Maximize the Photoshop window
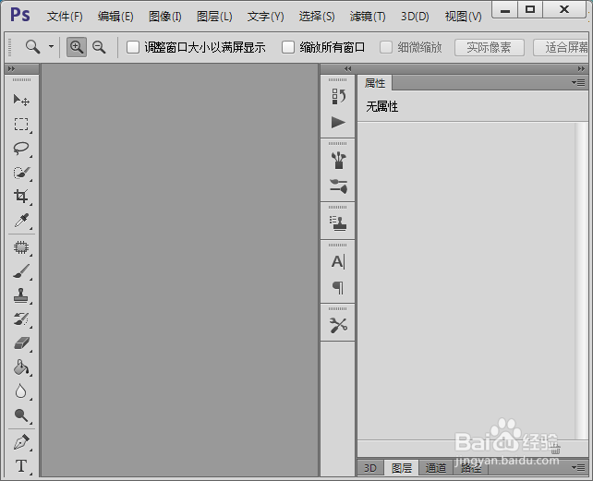The width and height of the screenshot is (593, 481). coord(530,9)
